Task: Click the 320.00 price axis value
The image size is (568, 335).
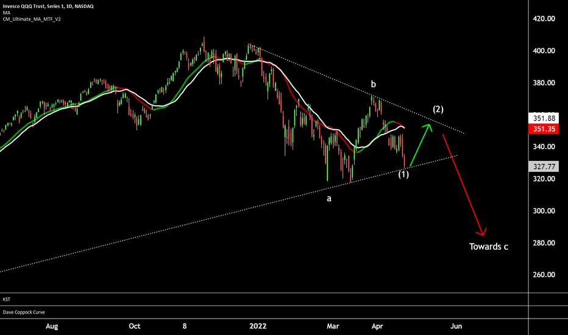Action: tap(544, 178)
